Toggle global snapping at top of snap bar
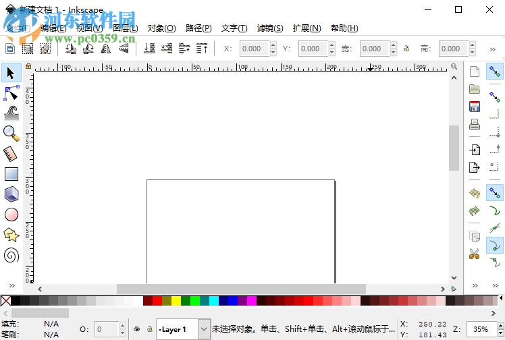505x340 pixels. point(495,72)
